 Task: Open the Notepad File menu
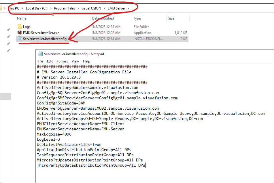(x=40, y=61)
